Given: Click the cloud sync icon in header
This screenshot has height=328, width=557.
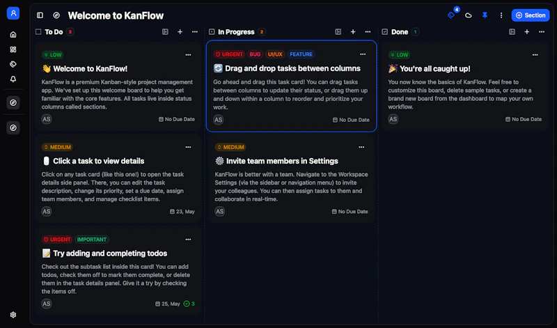Looking at the screenshot, I should (468, 15).
